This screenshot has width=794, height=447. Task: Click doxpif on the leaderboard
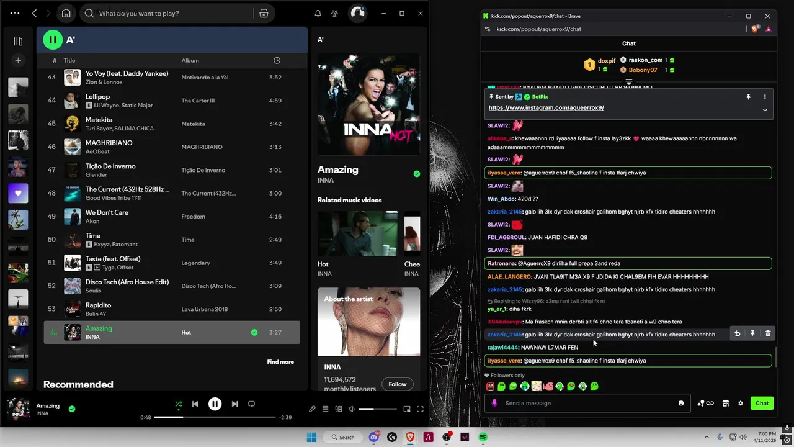(x=607, y=61)
